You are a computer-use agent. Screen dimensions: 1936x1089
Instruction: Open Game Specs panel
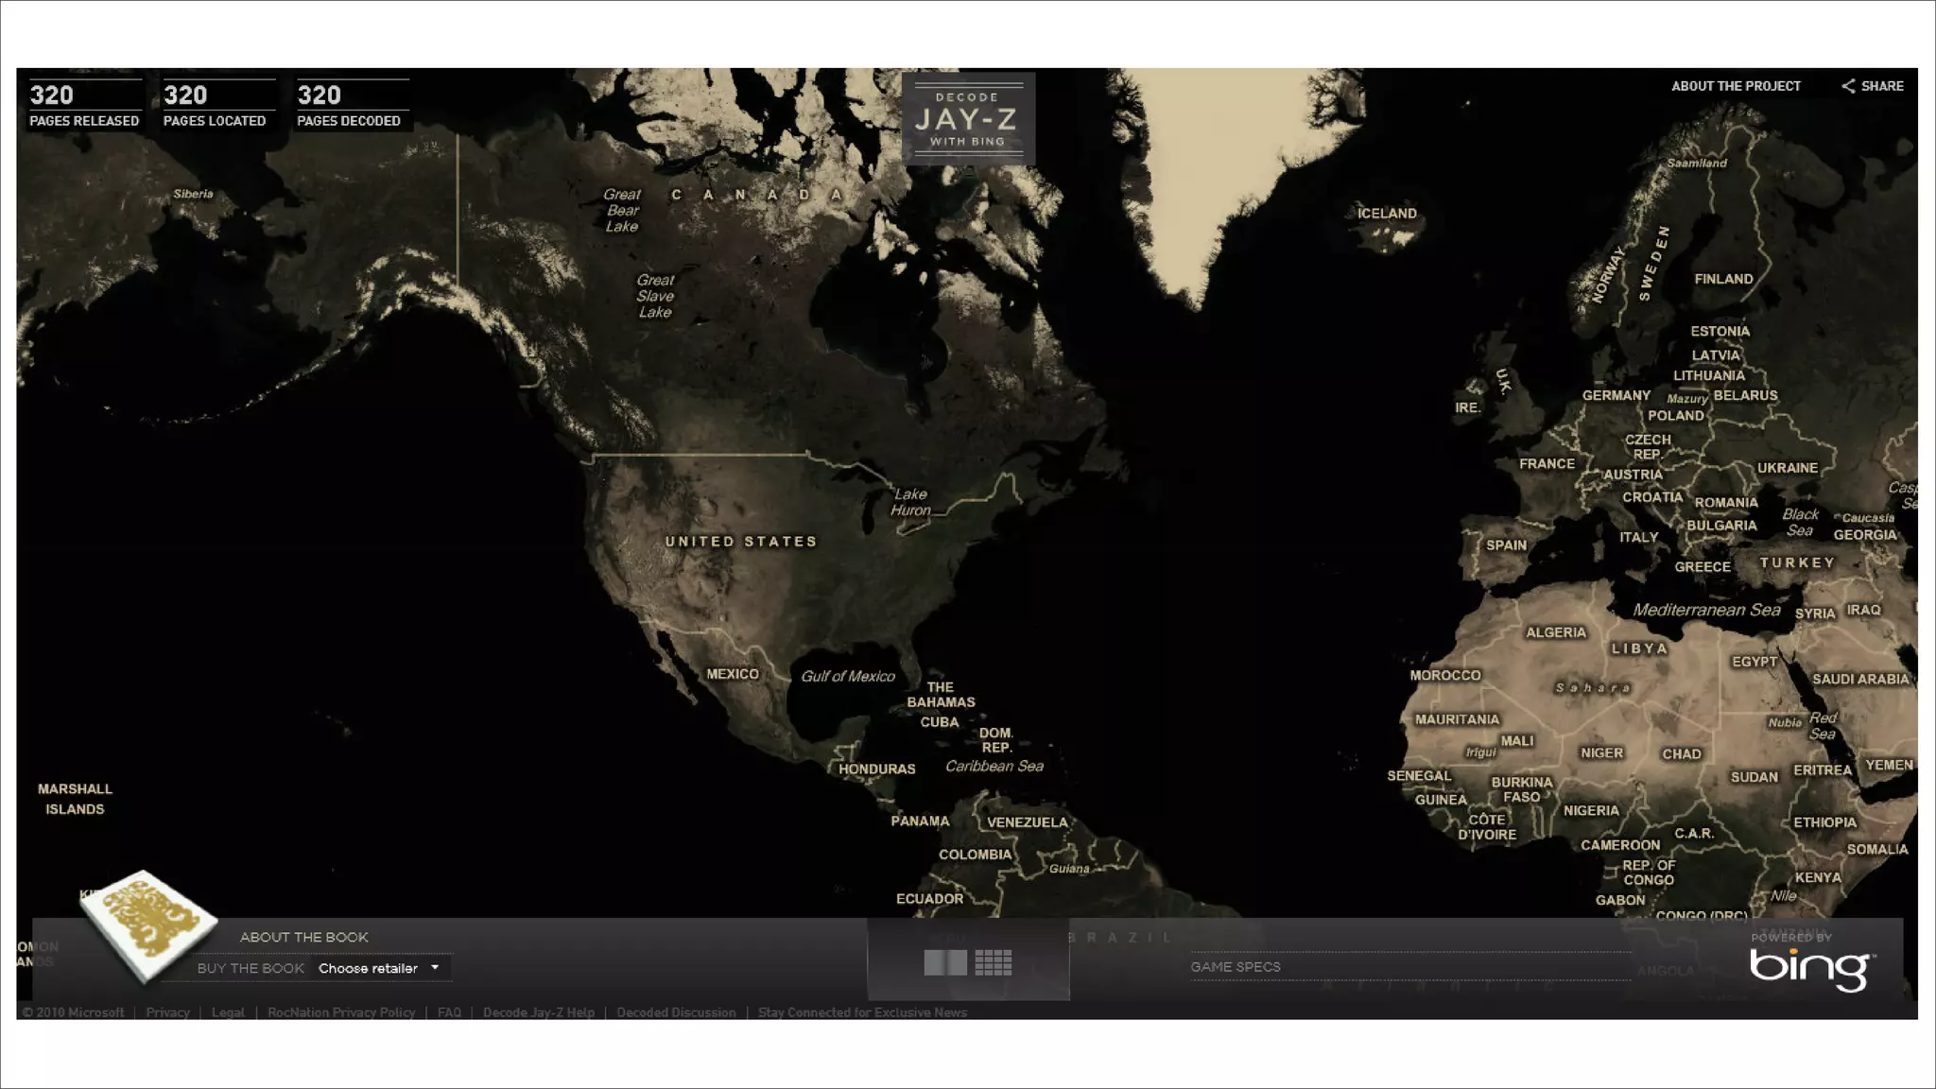1236,966
